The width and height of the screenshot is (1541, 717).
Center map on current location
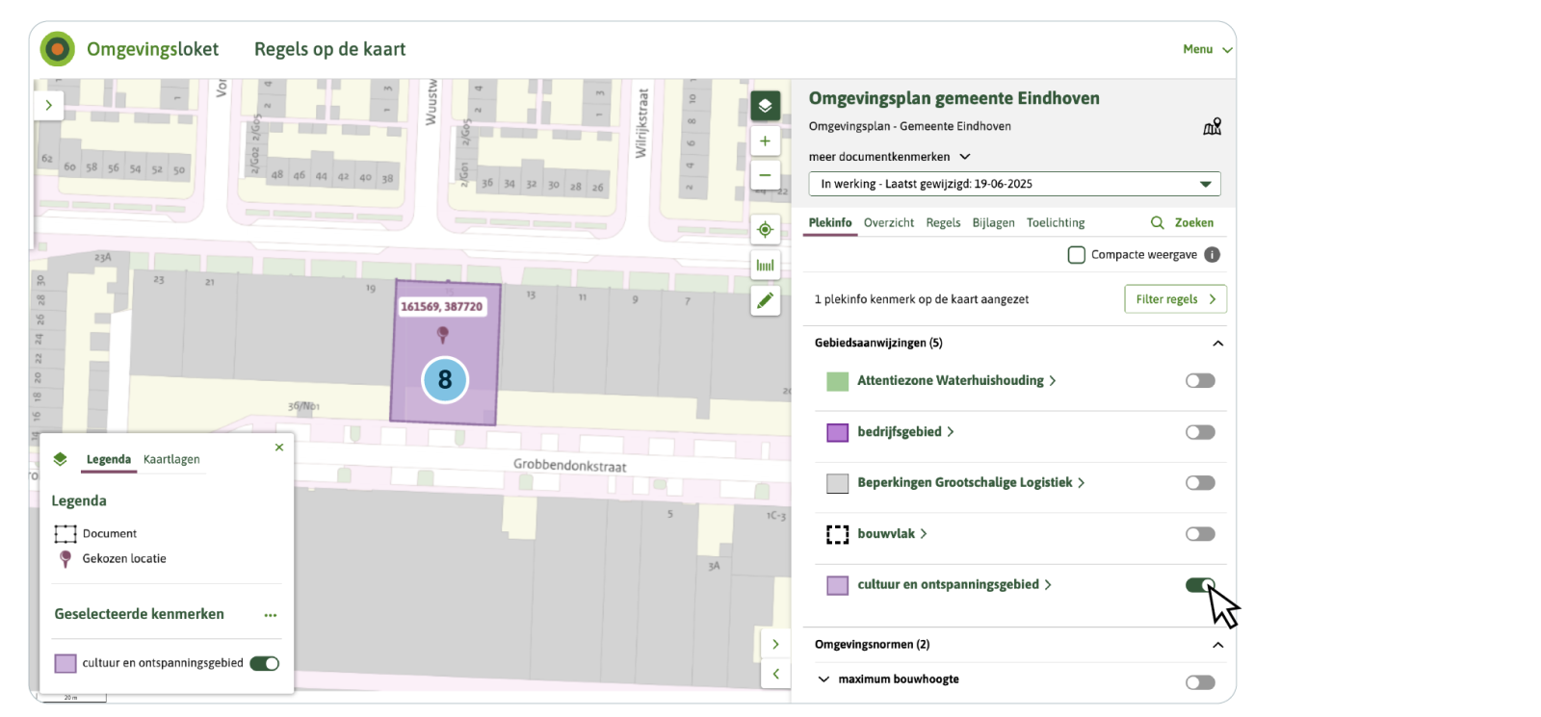pos(765,229)
